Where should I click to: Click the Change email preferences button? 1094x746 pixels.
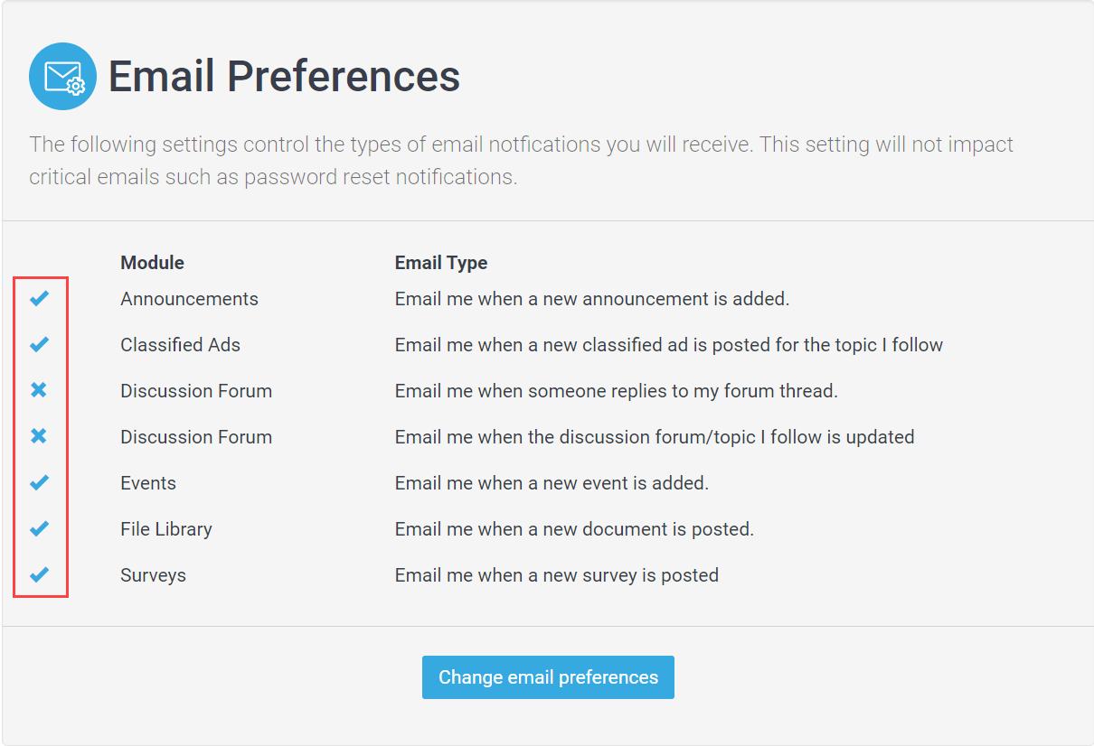[x=548, y=677]
